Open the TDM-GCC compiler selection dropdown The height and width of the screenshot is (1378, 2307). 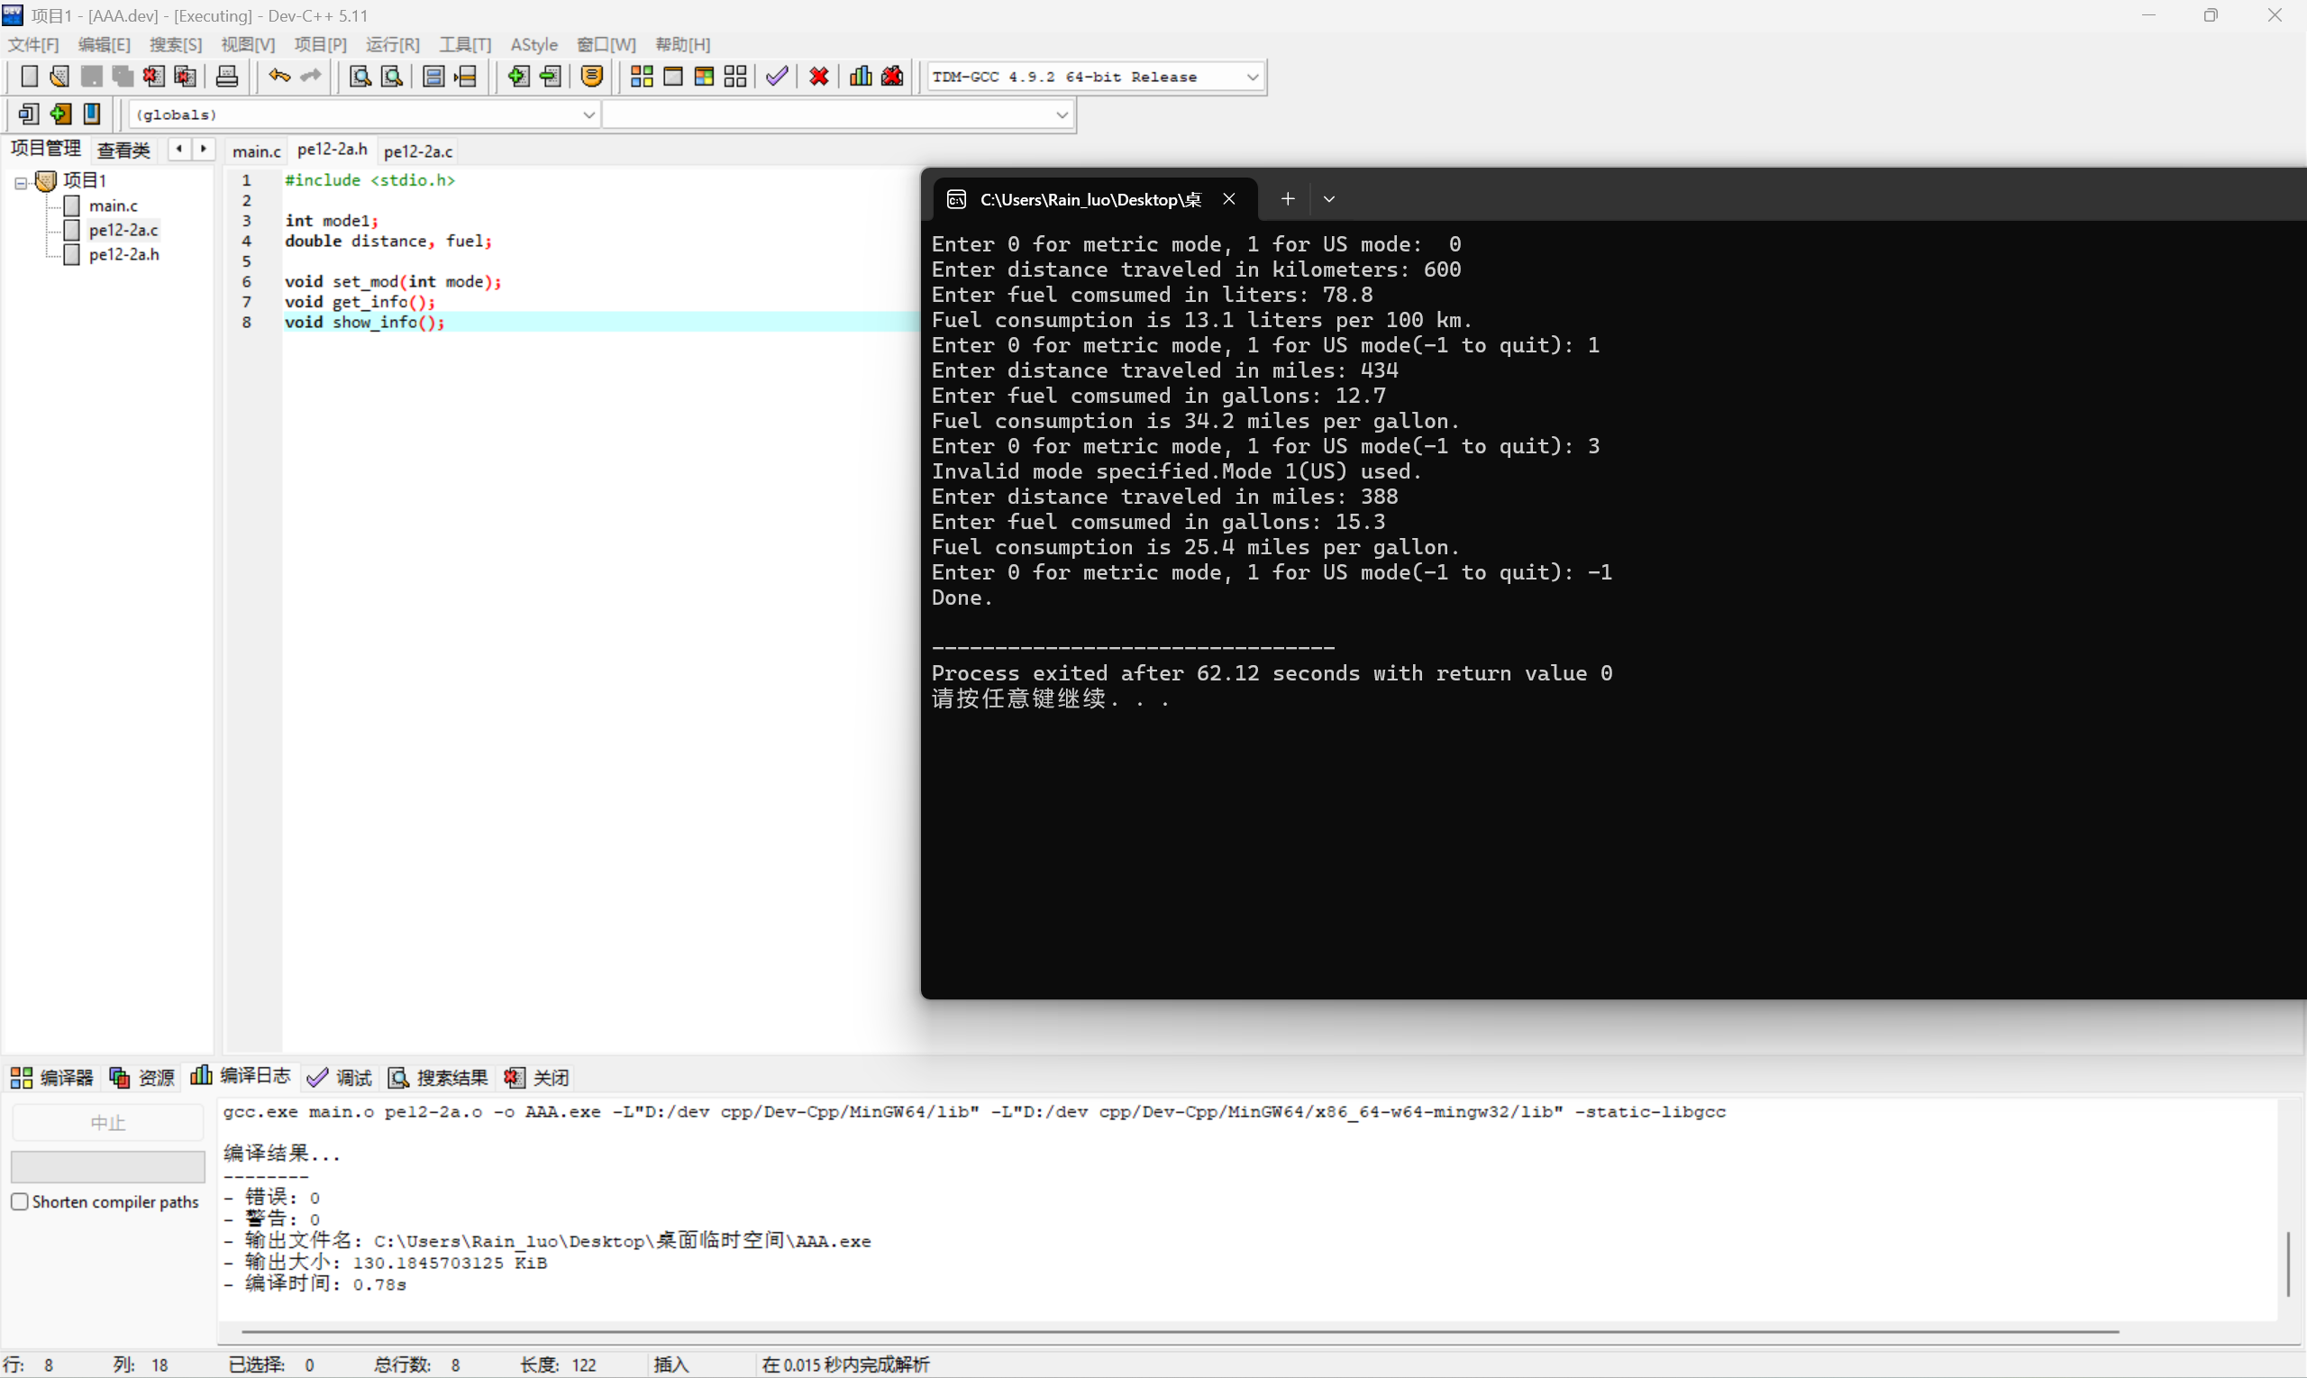[1252, 78]
